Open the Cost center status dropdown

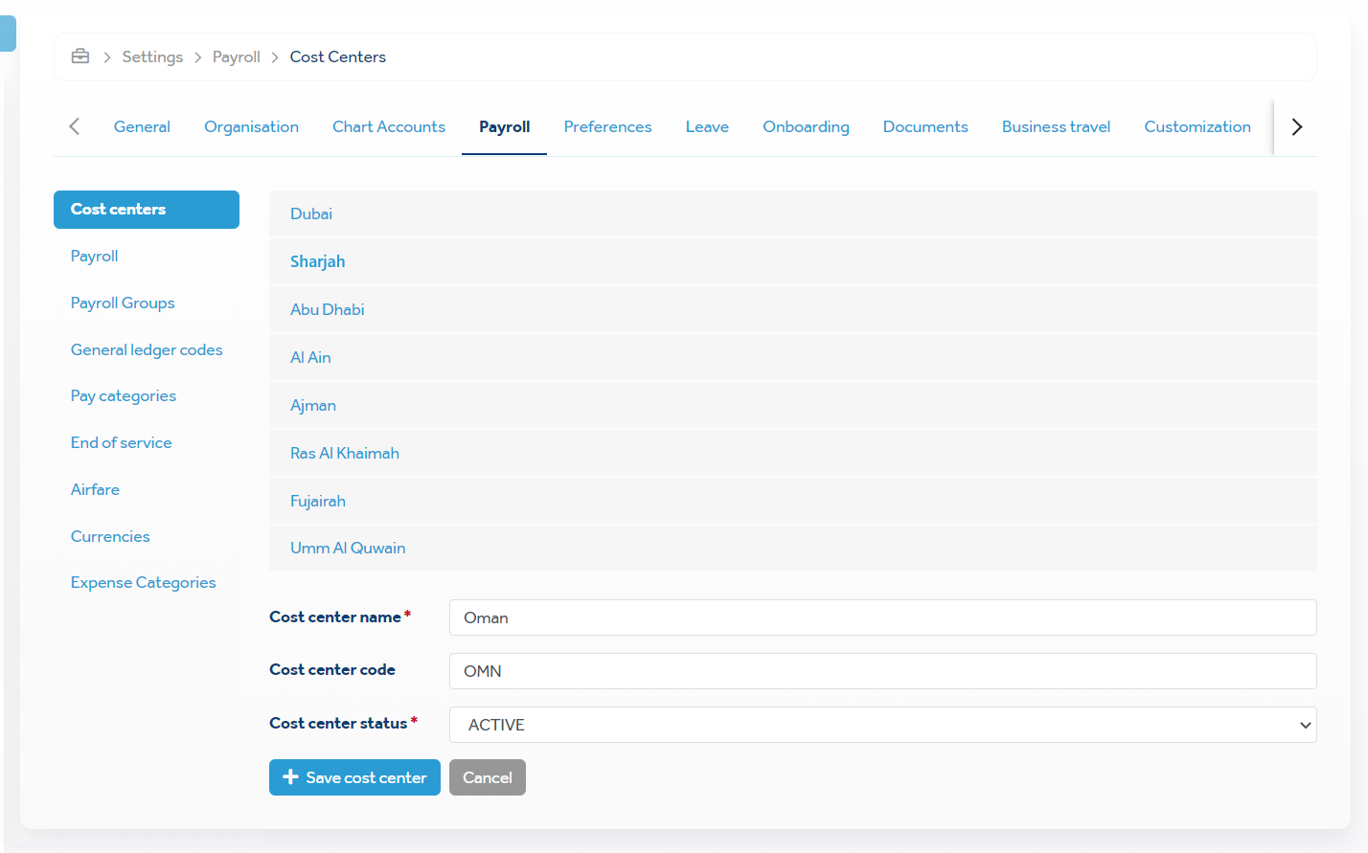click(x=882, y=725)
